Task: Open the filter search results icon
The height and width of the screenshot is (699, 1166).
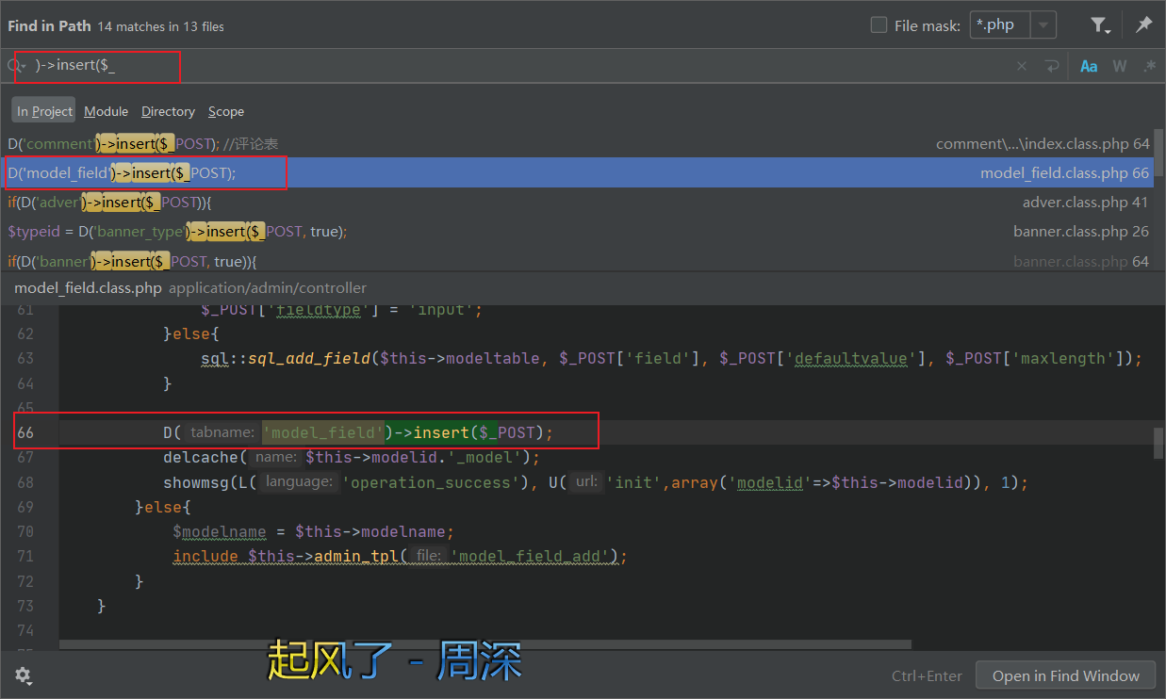Action: pyautogui.click(x=1100, y=25)
